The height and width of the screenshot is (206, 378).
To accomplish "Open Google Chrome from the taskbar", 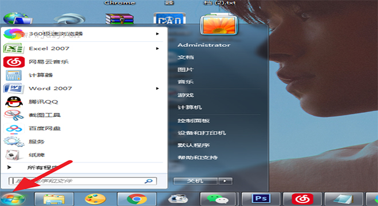I will point(137,199).
